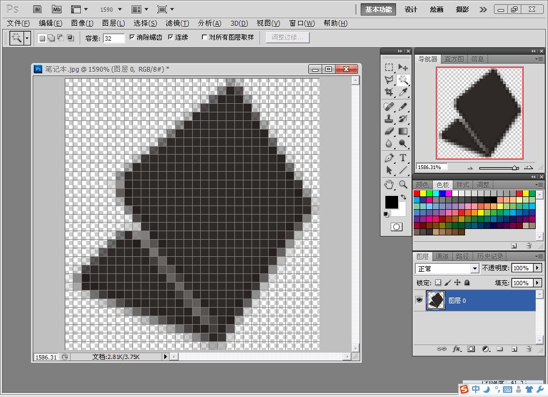Click the 设计 workspace button
This screenshot has width=548, height=397.
pos(410,10)
